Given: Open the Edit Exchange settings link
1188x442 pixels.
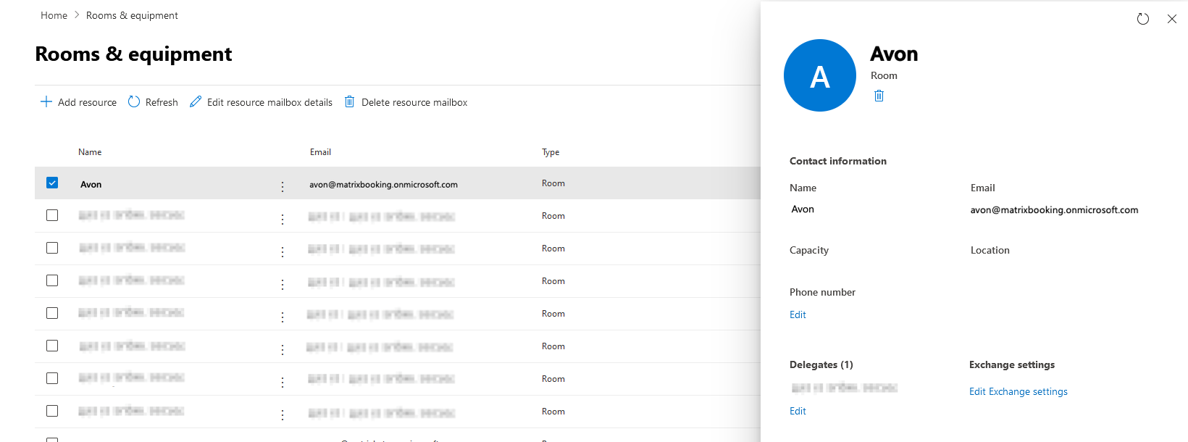Looking at the screenshot, I should coord(1018,391).
